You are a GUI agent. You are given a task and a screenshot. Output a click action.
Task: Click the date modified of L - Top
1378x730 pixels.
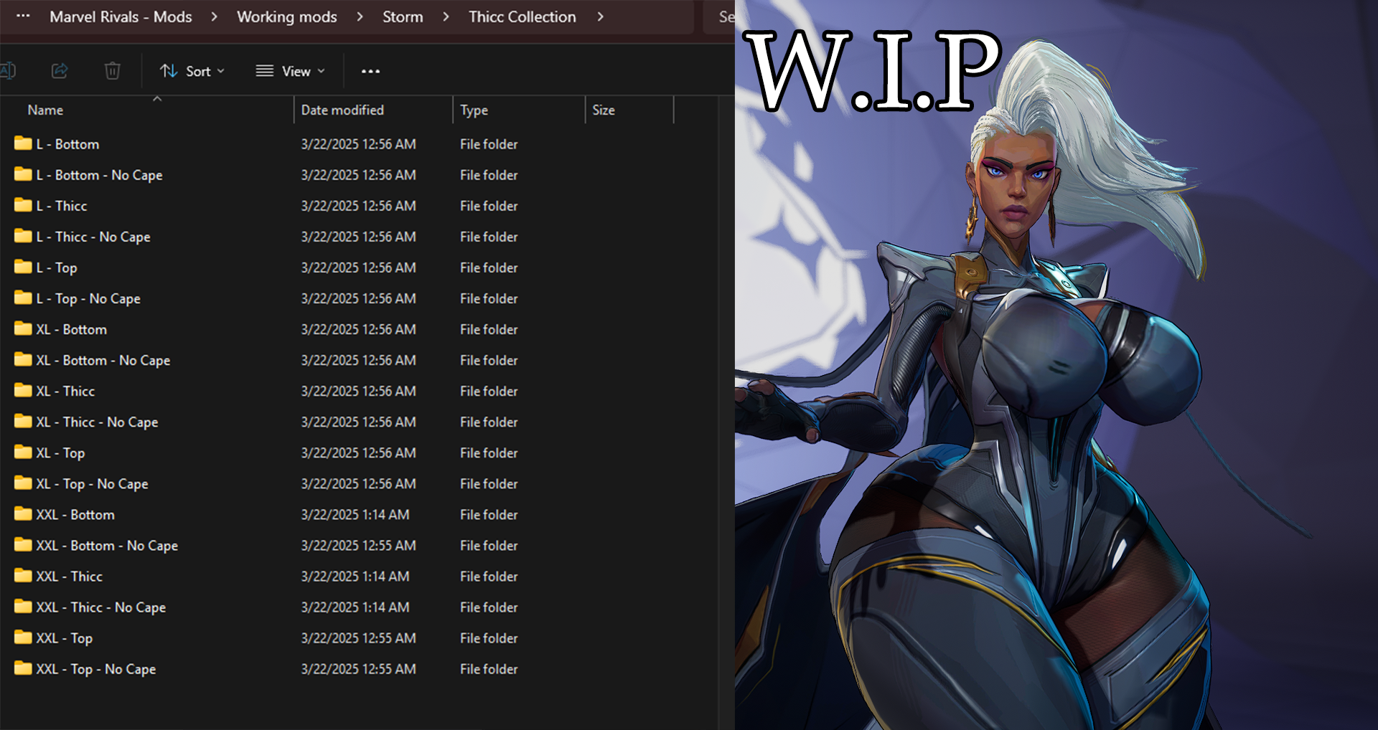click(x=358, y=267)
